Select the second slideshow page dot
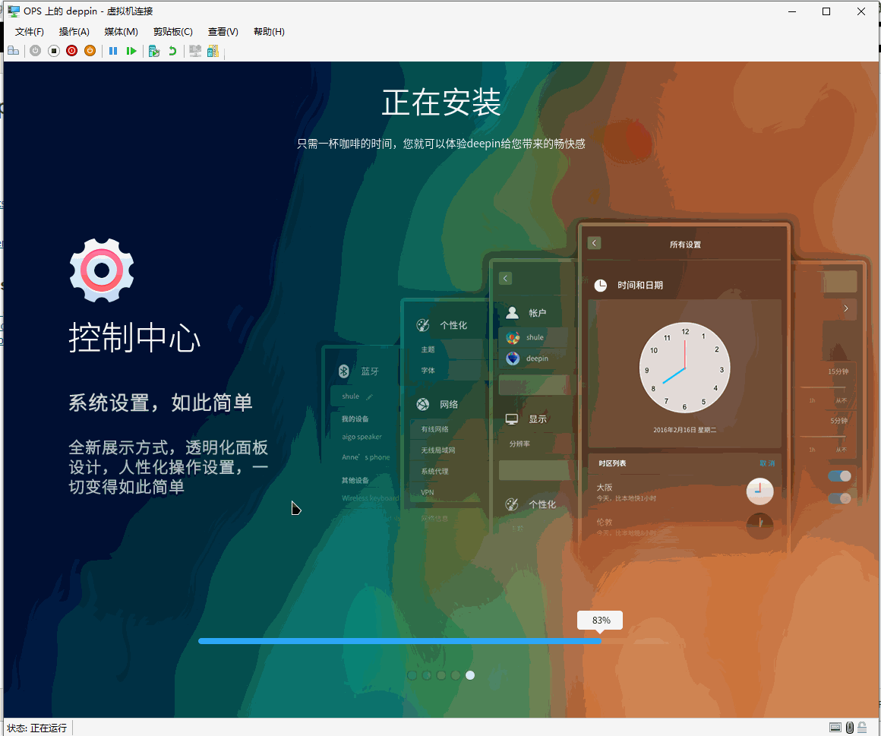The width and height of the screenshot is (881, 736). click(x=427, y=675)
